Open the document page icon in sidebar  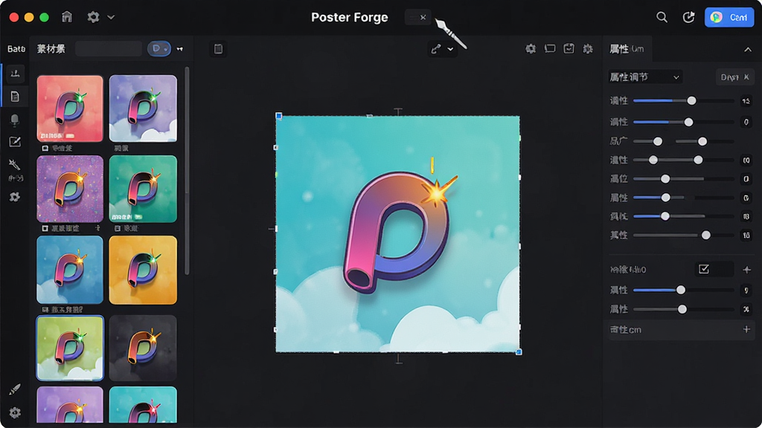tap(15, 97)
